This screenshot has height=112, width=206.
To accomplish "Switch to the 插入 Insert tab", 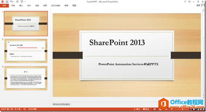I will (x=21, y=6).
